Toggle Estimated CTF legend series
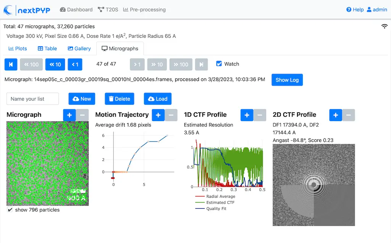 (220, 203)
